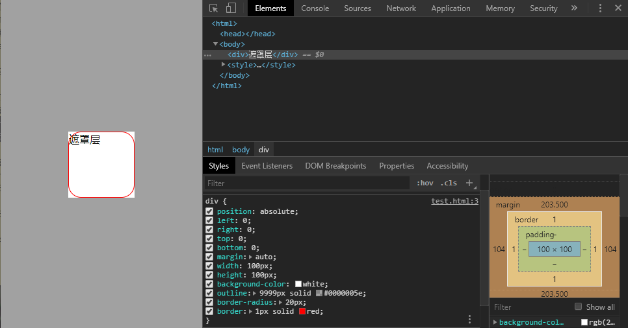Uncheck the outline declaration

[x=209, y=293]
